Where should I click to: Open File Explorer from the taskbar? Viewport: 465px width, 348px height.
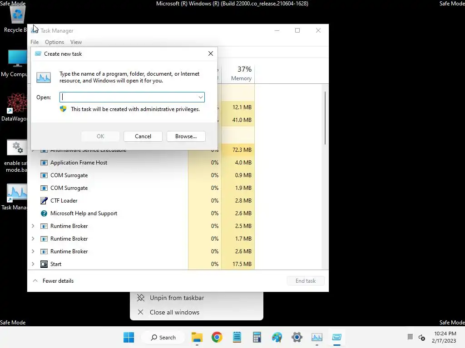tap(197, 337)
